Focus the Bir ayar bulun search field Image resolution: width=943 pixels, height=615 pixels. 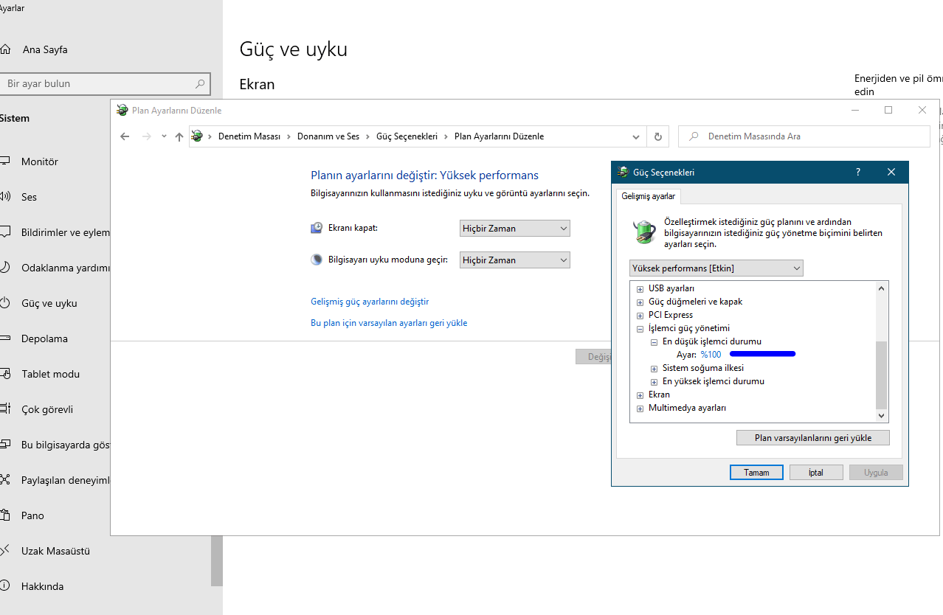(104, 84)
